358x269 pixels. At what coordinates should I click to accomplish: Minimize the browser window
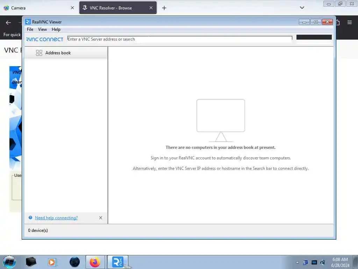[329, 4]
